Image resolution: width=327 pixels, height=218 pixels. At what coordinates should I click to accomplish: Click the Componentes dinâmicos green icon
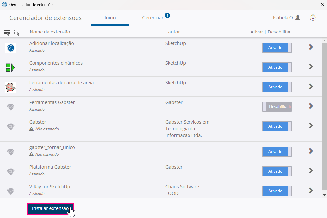click(x=11, y=68)
